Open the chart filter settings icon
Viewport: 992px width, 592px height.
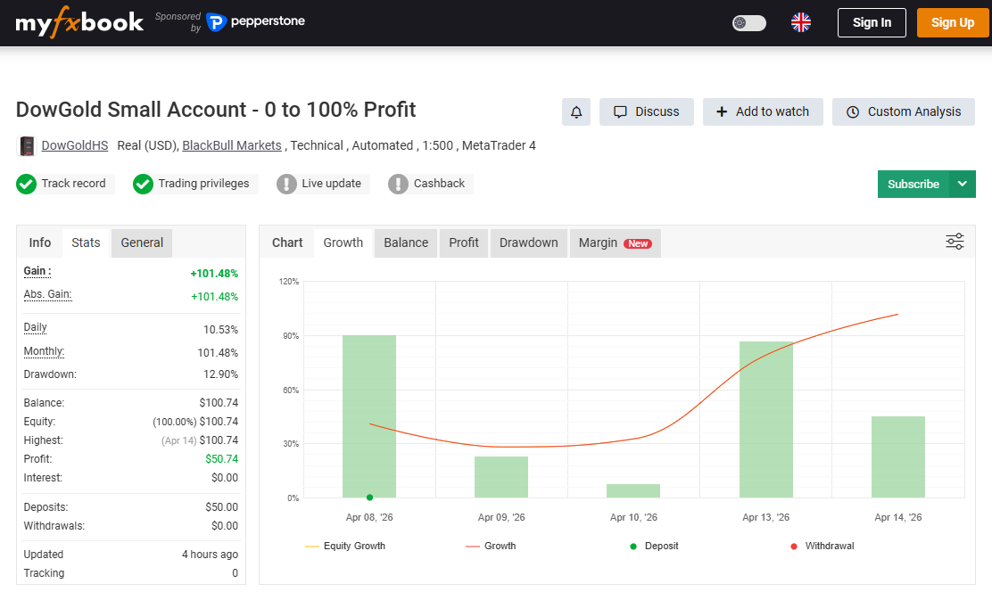(955, 242)
